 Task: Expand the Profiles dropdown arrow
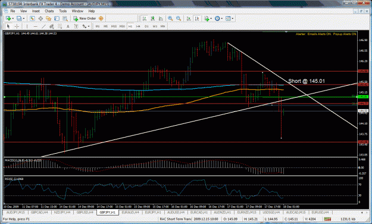(x=23, y=18)
